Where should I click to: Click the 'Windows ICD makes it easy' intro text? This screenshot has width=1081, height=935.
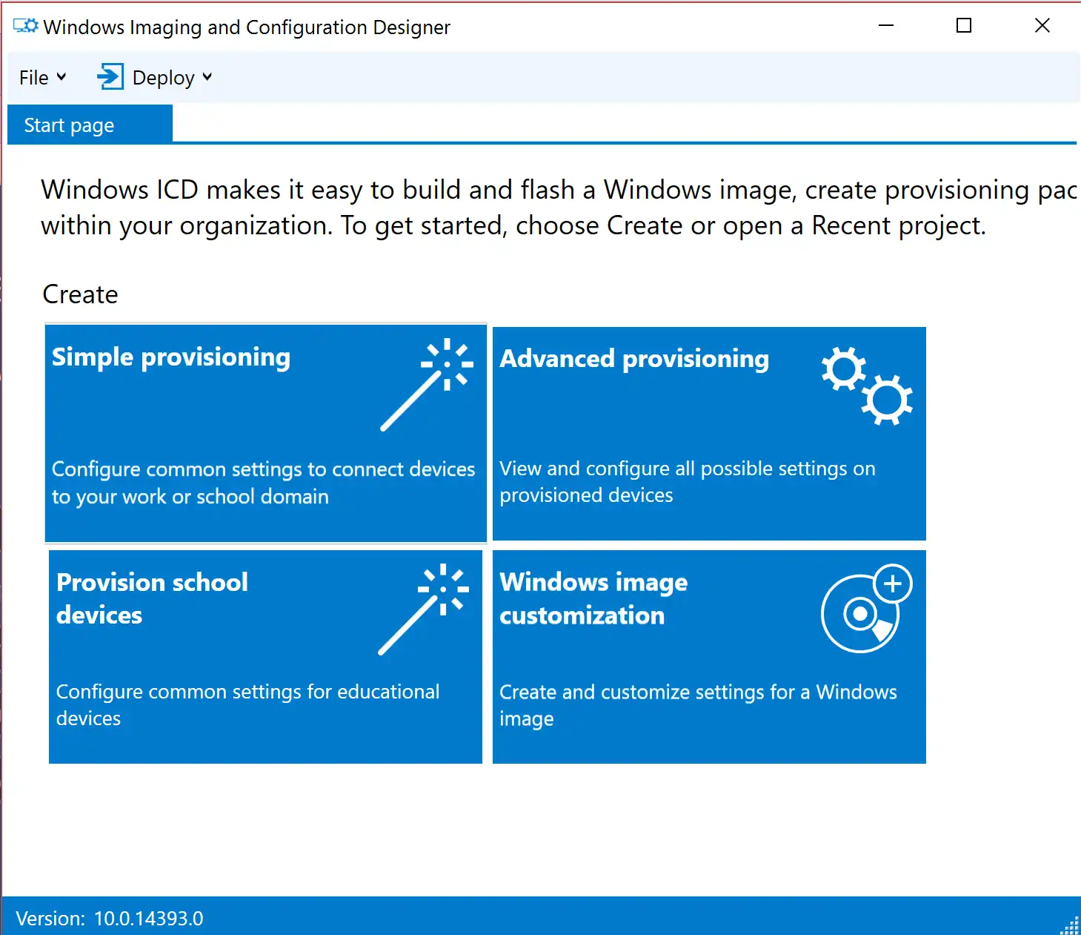[559, 207]
